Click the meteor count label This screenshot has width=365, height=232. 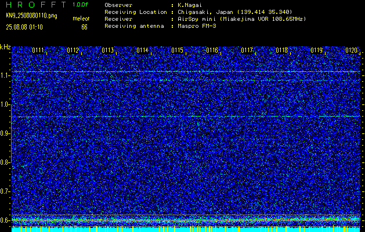tap(81, 19)
